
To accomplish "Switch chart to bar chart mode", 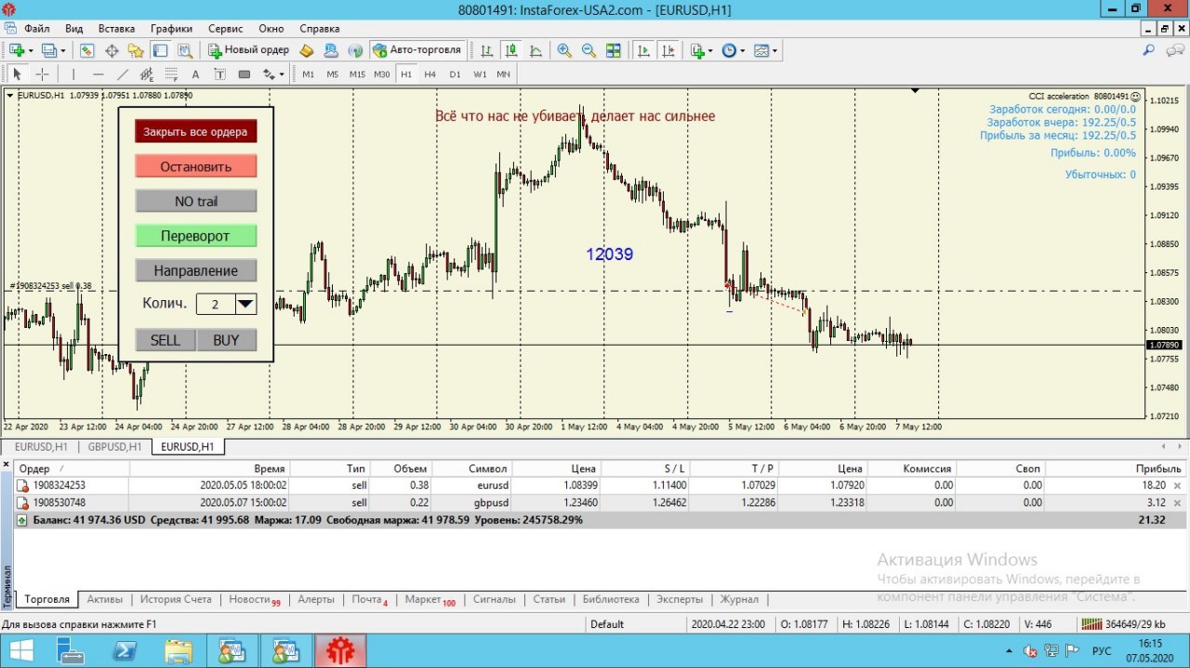I will click(487, 50).
